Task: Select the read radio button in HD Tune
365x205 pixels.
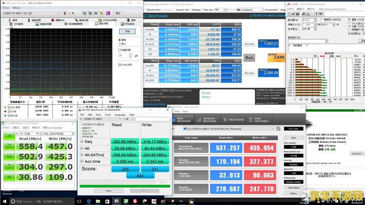Action: [x=120, y=40]
